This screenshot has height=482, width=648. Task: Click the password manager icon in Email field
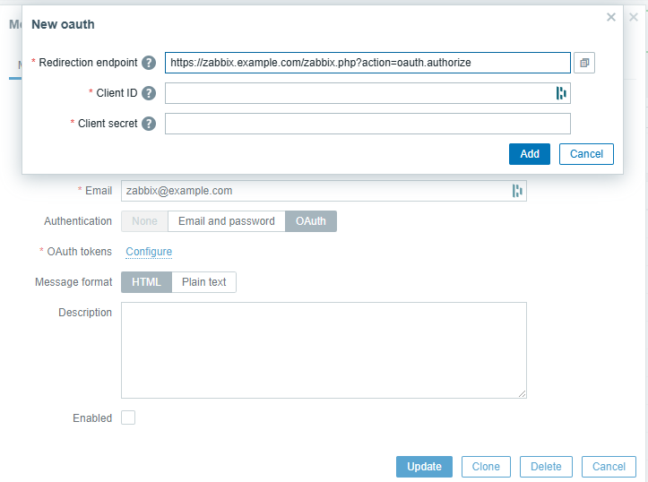(x=517, y=191)
